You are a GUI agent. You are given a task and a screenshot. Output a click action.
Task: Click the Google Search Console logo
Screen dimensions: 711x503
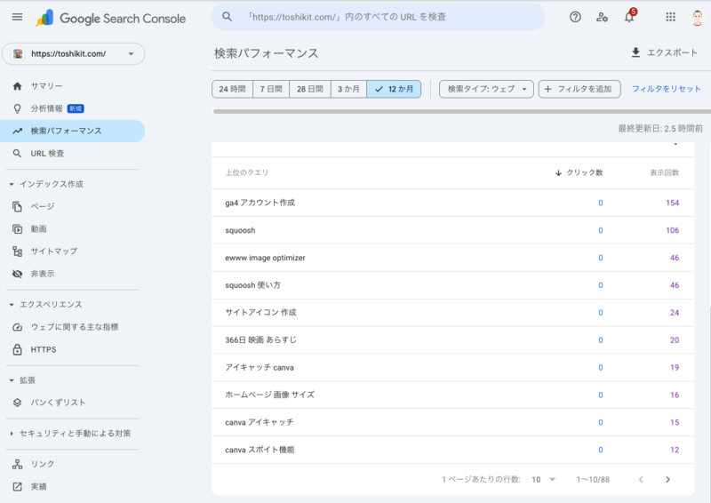pos(110,18)
